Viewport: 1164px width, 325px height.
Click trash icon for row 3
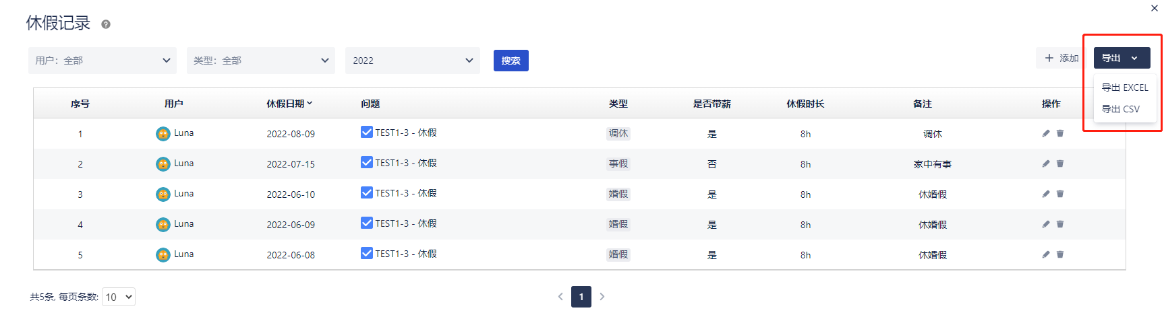point(1059,194)
